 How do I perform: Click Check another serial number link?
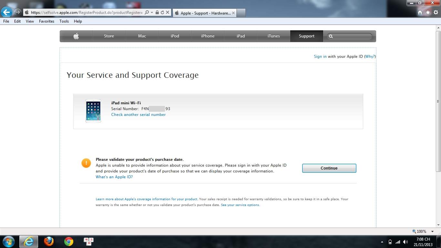[x=138, y=115]
